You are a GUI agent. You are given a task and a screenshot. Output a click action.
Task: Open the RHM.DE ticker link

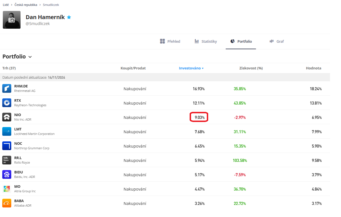tap(21, 86)
